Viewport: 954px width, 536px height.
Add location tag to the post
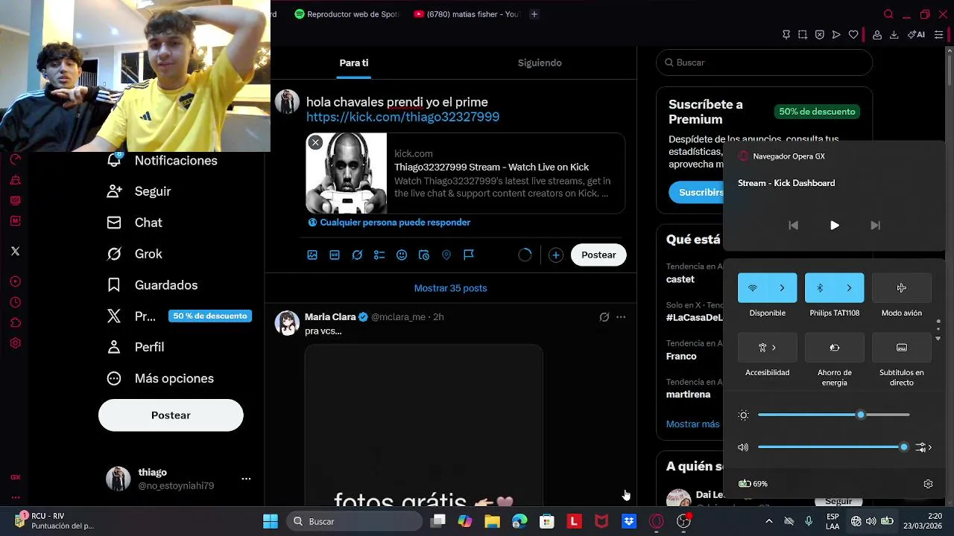pyautogui.click(x=446, y=255)
